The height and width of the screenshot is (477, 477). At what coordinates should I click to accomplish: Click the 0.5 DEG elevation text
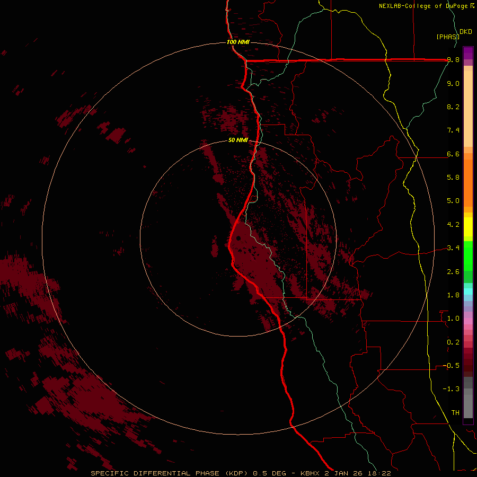[x=270, y=473]
